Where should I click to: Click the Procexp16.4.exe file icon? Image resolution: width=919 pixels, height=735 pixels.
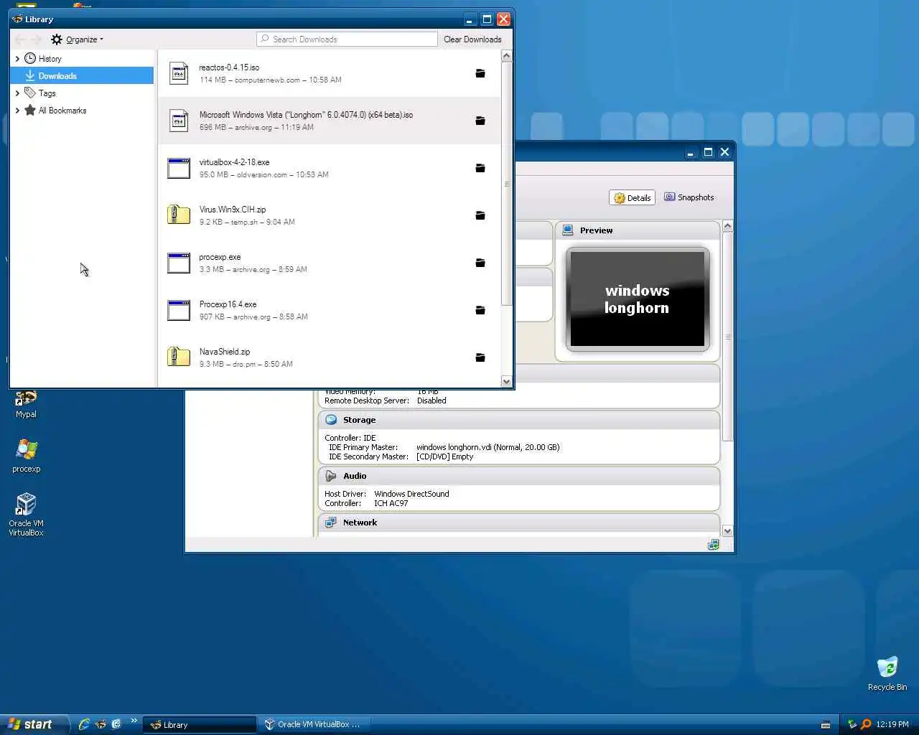click(179, 310)
